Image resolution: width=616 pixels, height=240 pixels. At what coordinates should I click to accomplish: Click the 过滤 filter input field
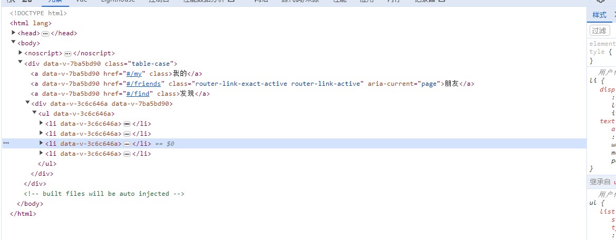click(x=600, y=31)
